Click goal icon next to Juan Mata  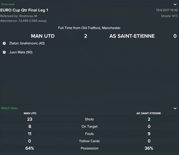coord(4,52)
